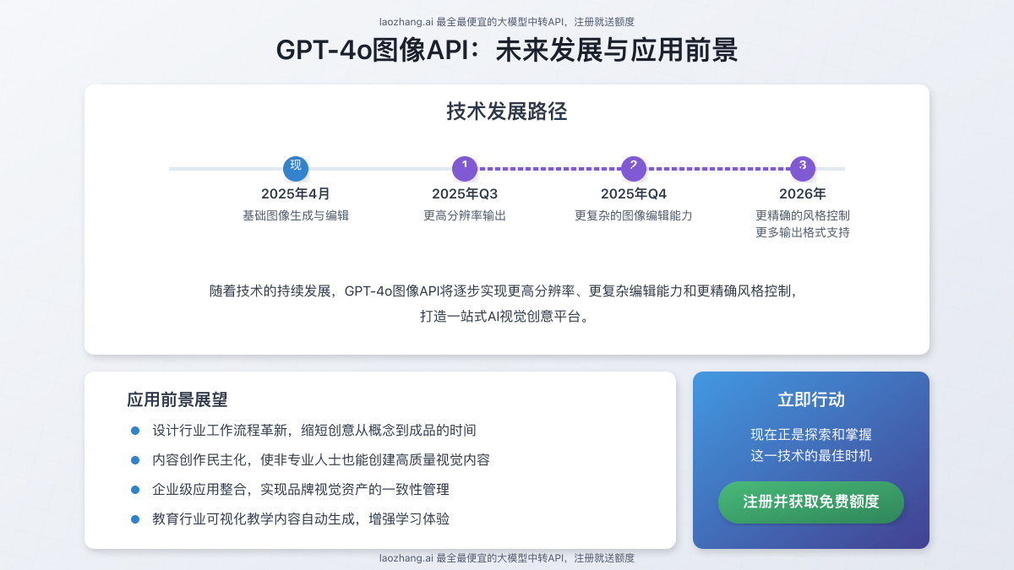Click the 应用前景展望 heading
Image resolution: width=1014 pixels, height=570 pixels.
177,399
